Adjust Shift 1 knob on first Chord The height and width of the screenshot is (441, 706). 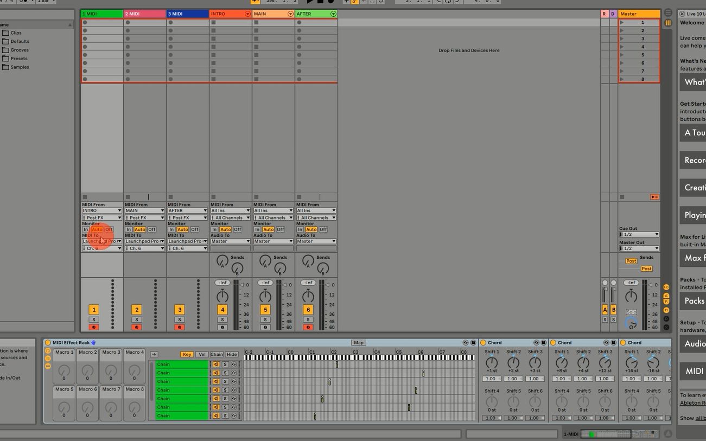tap(492, 362)
